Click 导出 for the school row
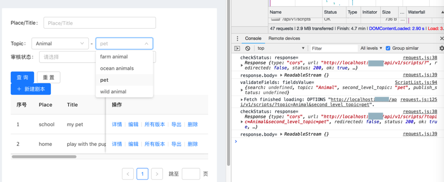This screenshot has height=182, width=444. point(177,124)
